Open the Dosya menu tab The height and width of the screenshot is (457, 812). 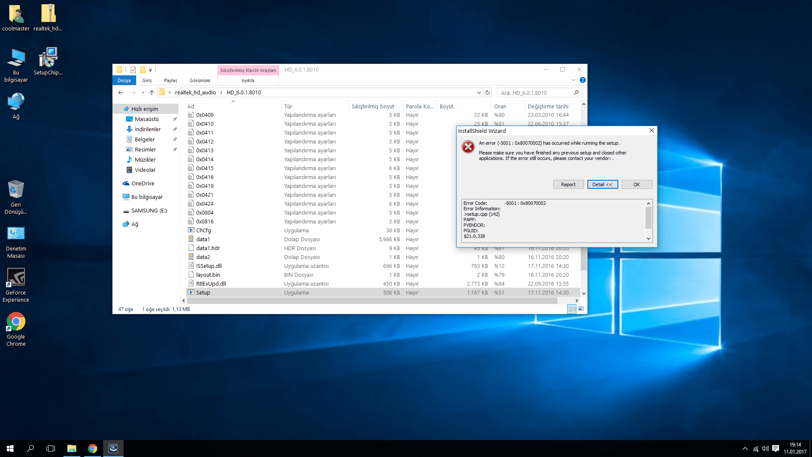124,80
